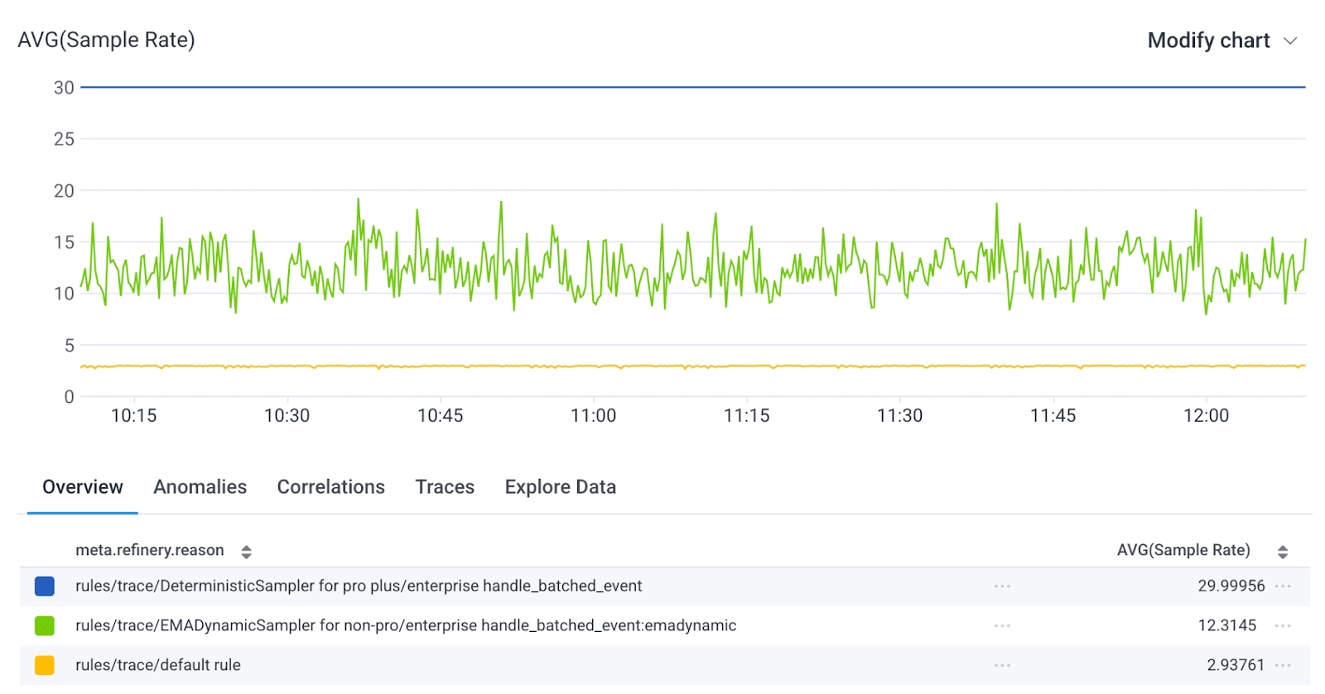Open options menu beside 29.99956 value

click(1283, 586)
